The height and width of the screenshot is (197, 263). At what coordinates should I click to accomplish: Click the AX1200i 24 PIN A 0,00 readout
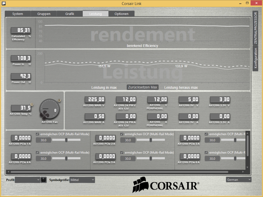pyautogui.click(x=126, y=116)
